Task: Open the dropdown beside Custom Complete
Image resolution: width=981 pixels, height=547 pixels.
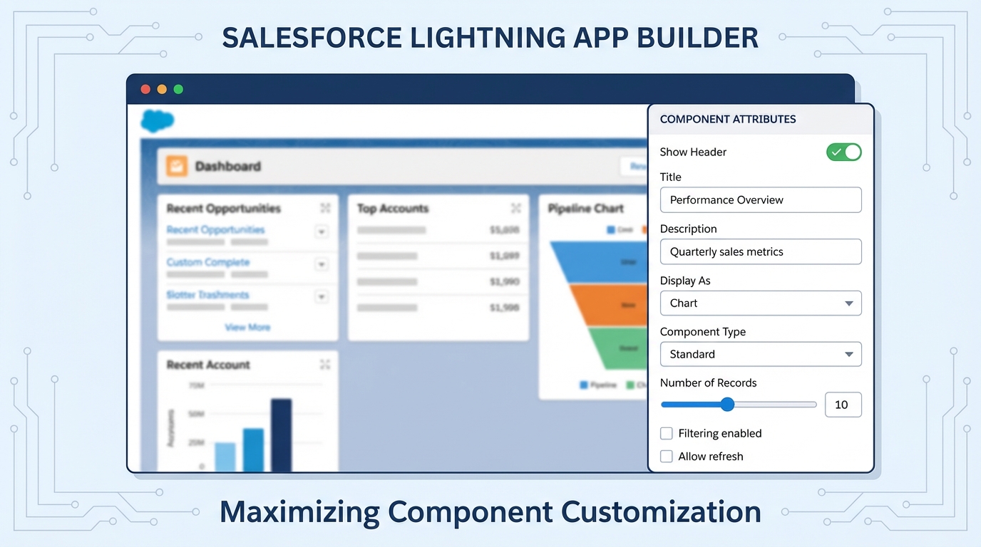Action: 322,264
